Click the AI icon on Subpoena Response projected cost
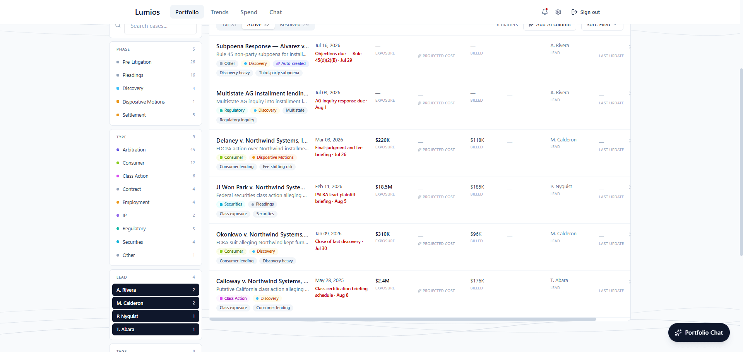This screenshot has height=352, width=743. pyautogui.click(x=419, y=56)
